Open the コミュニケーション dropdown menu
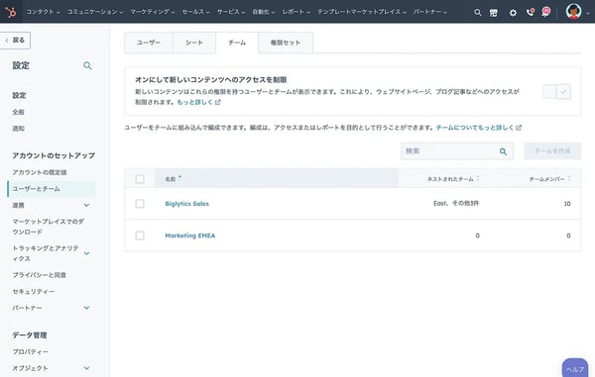 [95, 12]
